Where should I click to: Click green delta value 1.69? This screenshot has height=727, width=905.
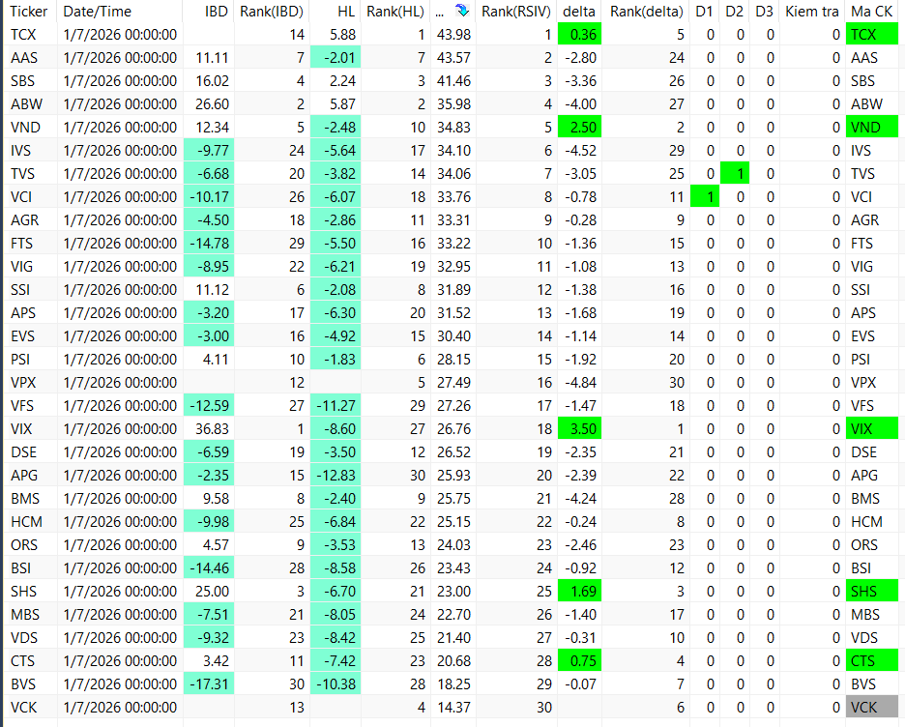pyautogui.click(x=579, y=592)
